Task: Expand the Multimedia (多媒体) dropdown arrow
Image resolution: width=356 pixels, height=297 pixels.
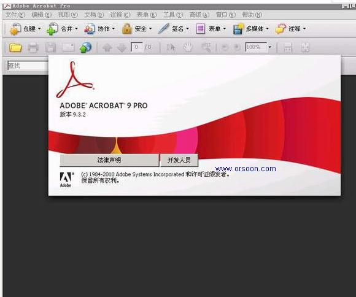Action: point(268,29)
